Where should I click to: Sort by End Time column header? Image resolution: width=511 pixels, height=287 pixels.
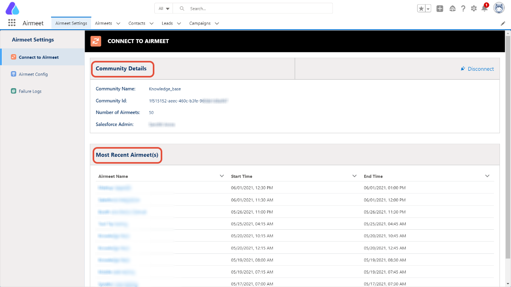(x=373, y=176)
